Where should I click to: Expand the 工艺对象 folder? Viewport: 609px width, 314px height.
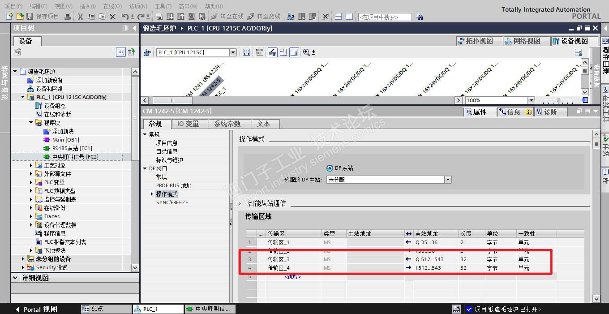[31, 165]
